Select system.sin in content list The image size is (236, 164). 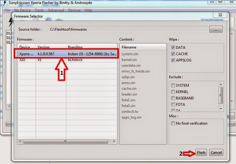click(130, 54)
